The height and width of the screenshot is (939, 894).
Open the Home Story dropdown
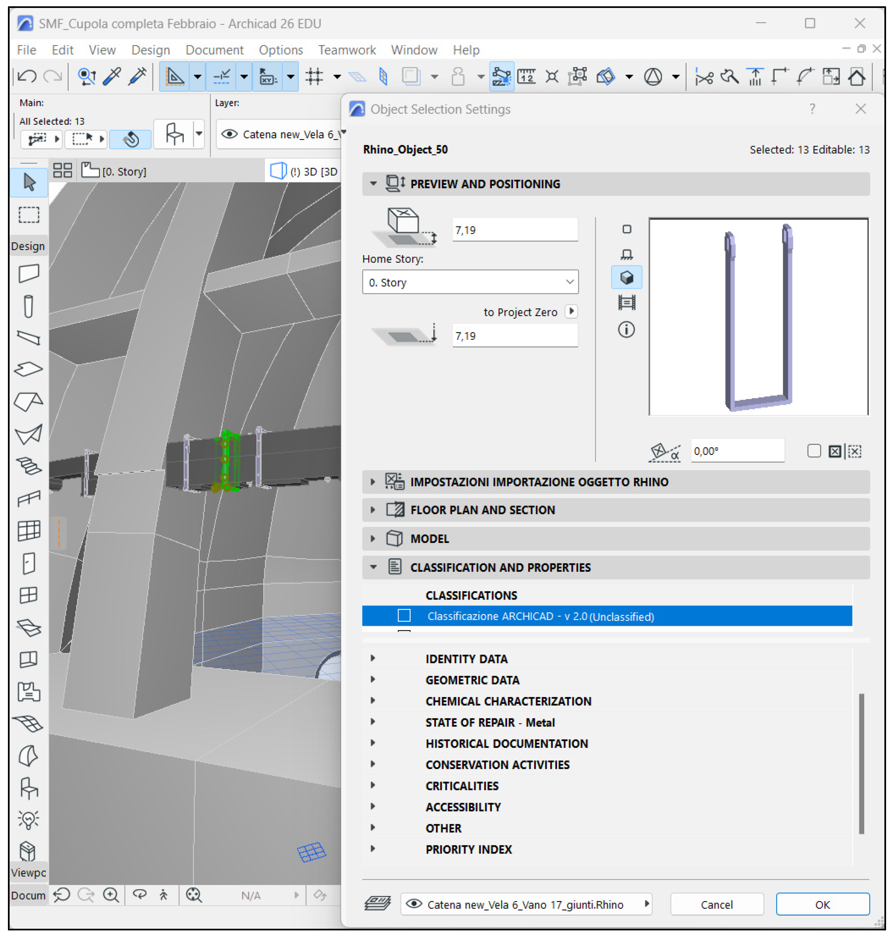click(x=470, y=282)
